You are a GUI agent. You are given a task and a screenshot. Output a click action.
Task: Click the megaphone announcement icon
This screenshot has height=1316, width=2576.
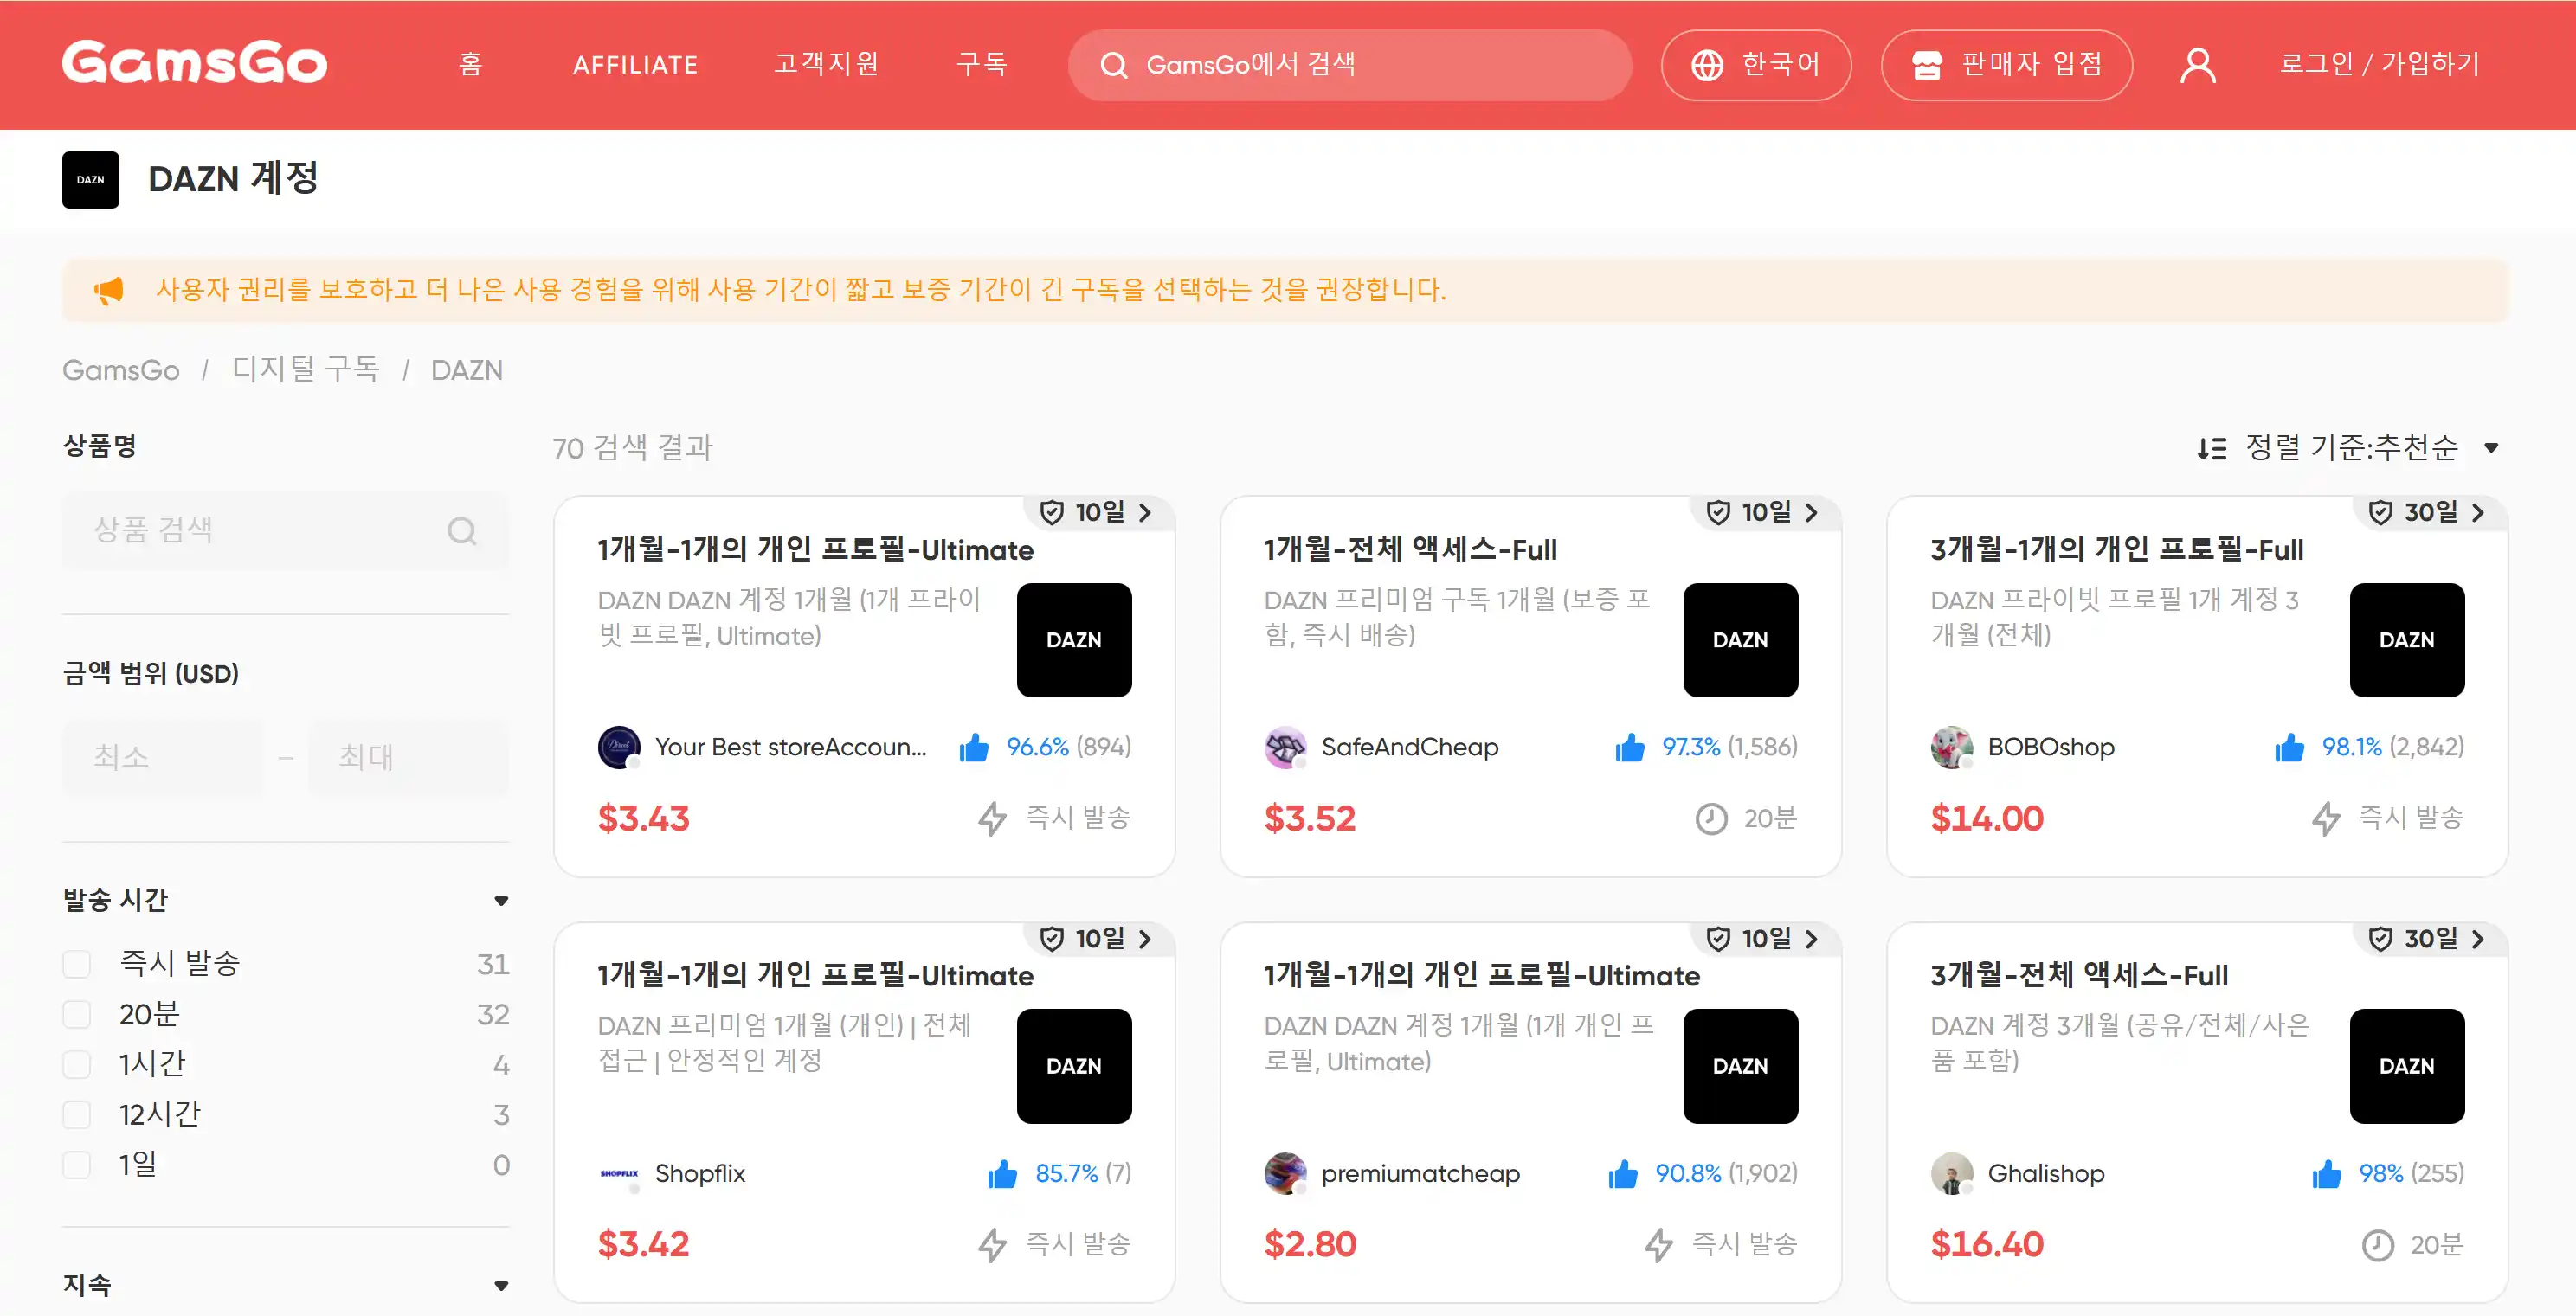point(108,290)
